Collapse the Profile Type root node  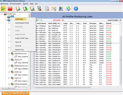2,14
